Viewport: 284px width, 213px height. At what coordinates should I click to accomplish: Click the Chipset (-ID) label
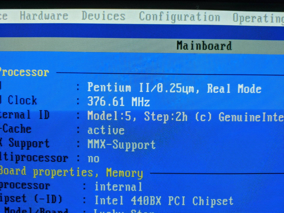[31, 199]
